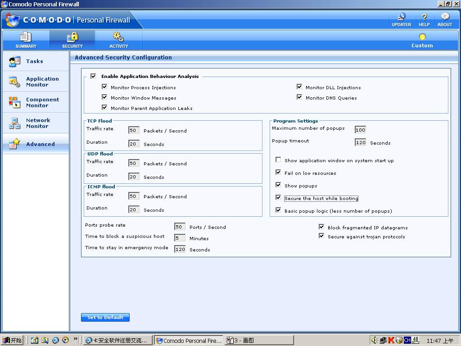Open the Windows Start button
Image resolution: width=461 pixels, height=346 pixels.
click(x=12, y=341)
